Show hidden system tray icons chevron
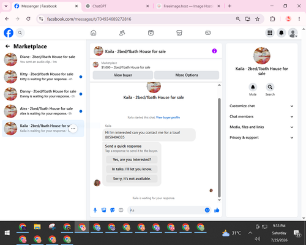Screen dimensions: 306x245 (x=250, y=233)
